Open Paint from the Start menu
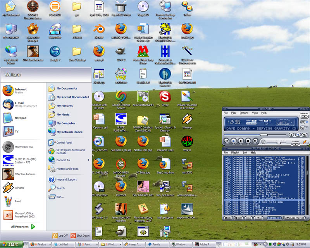 [x=22, y=201]
